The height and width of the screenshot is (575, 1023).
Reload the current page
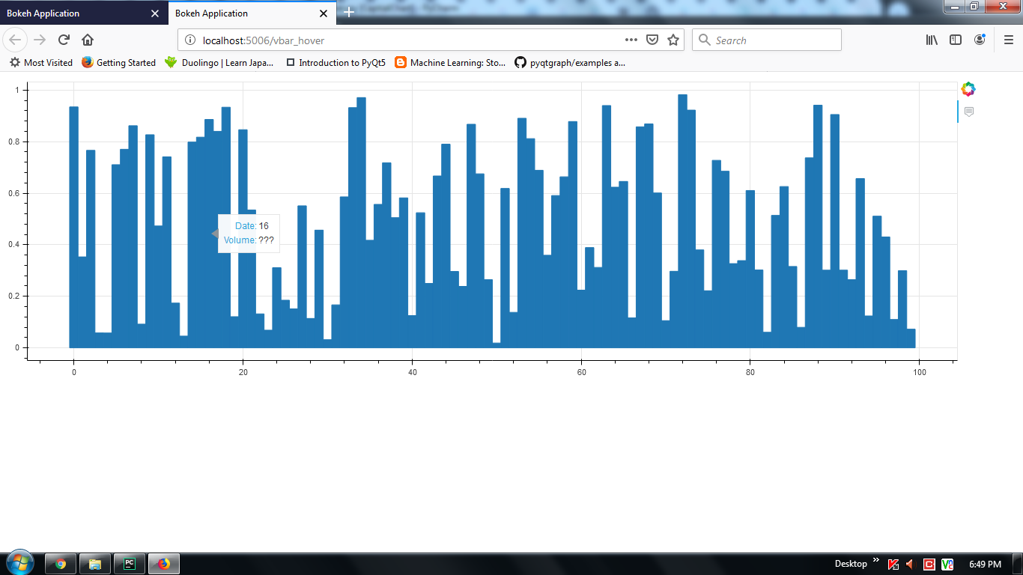(x=64, y=40)
